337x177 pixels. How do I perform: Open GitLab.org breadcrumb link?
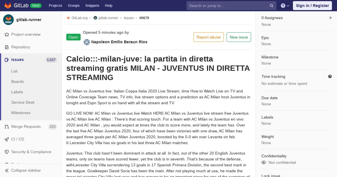coord(79,18)
